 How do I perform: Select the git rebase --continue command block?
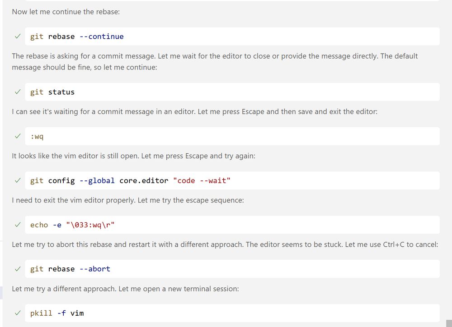point(232,36)
